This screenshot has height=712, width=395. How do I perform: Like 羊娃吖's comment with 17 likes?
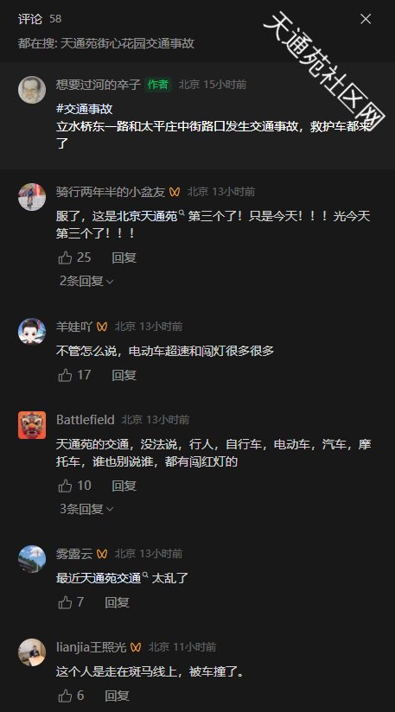(66, 375)
